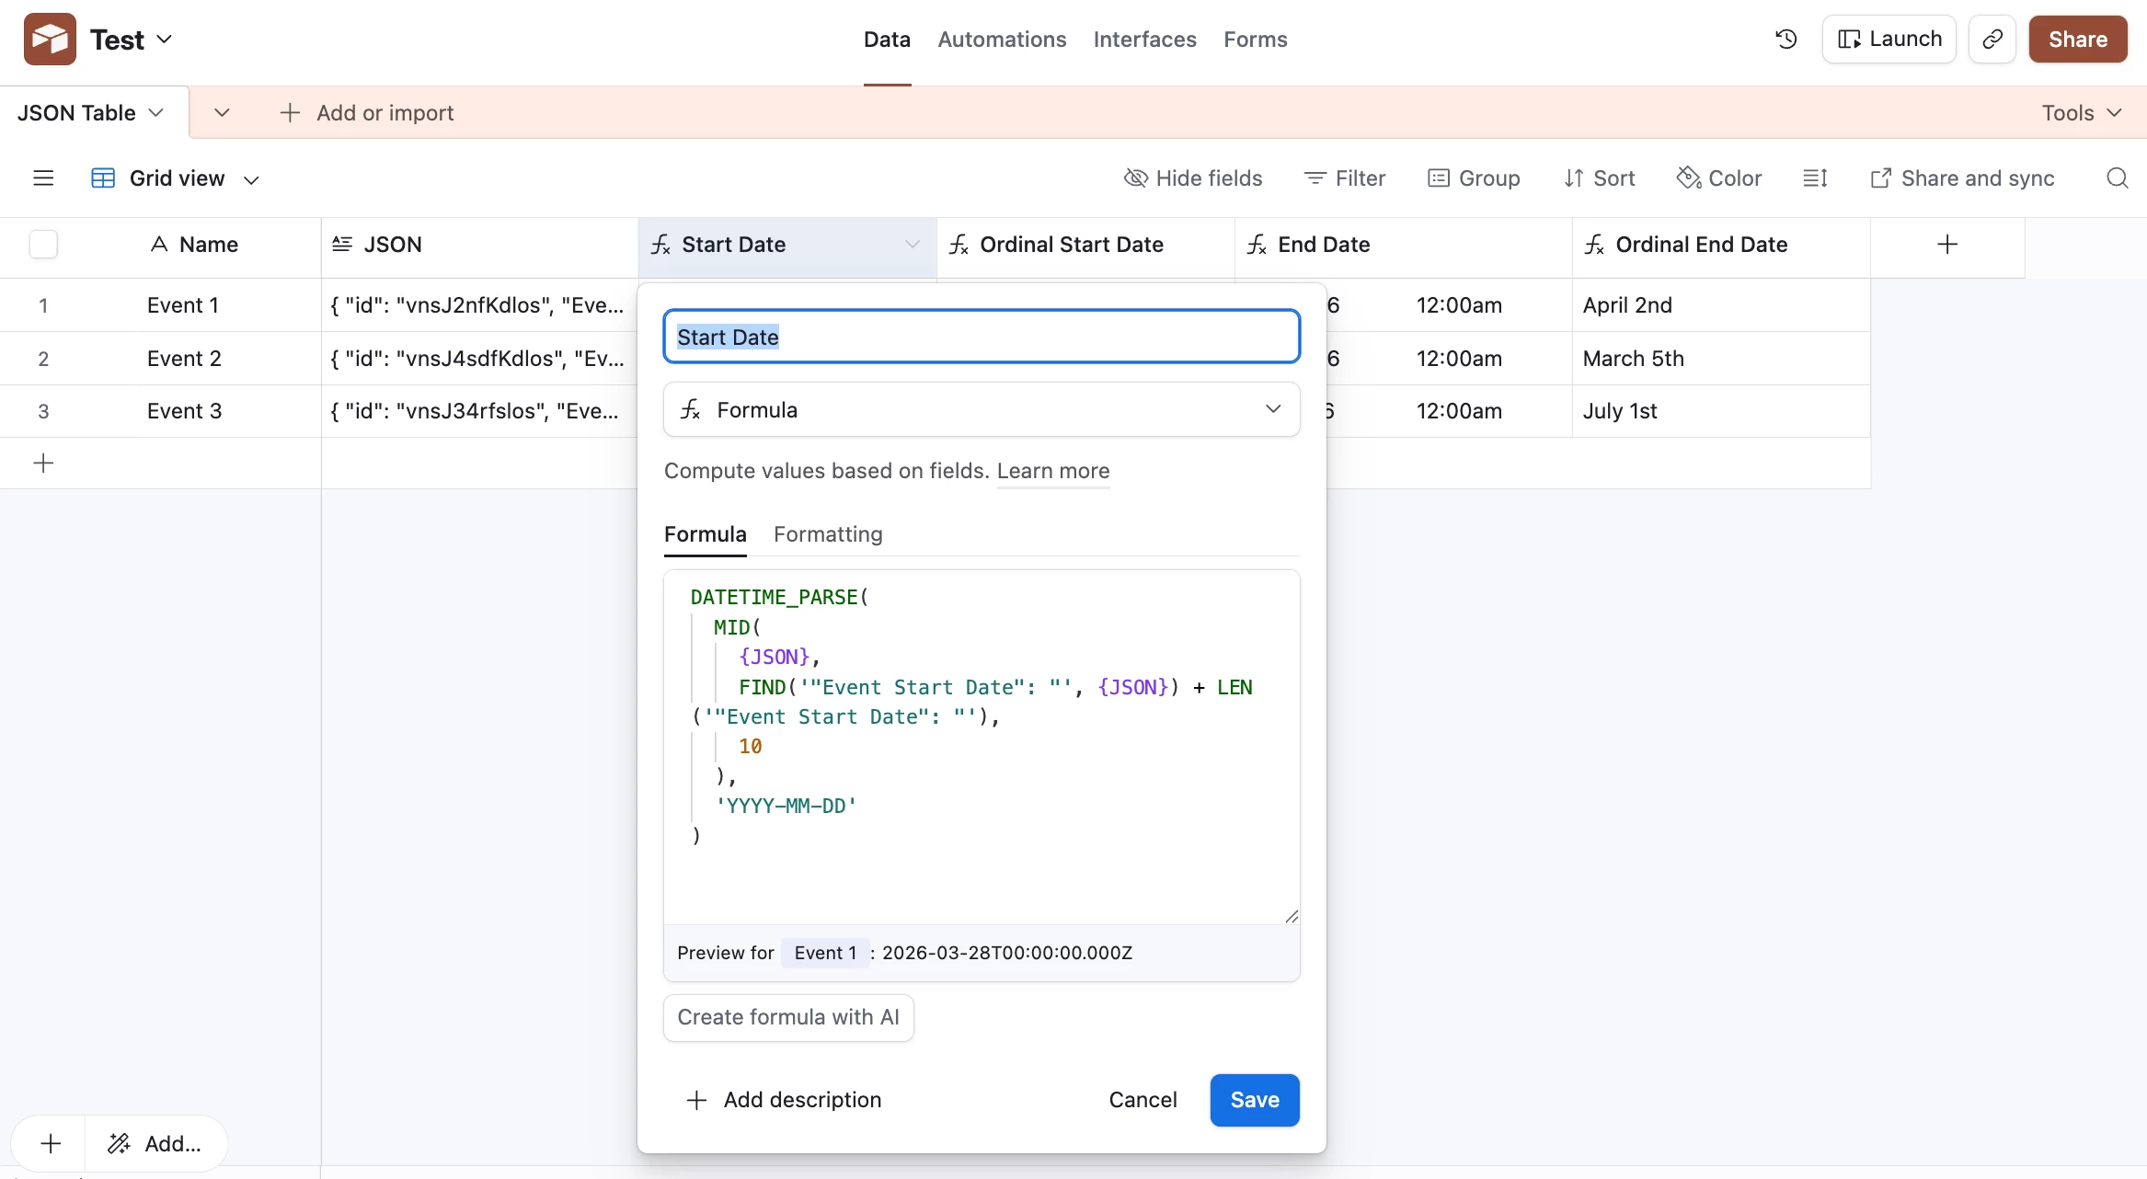The image size is (2147, 1179).
Task: Expand the Tools menu chevron
Action: point(2114,113)
